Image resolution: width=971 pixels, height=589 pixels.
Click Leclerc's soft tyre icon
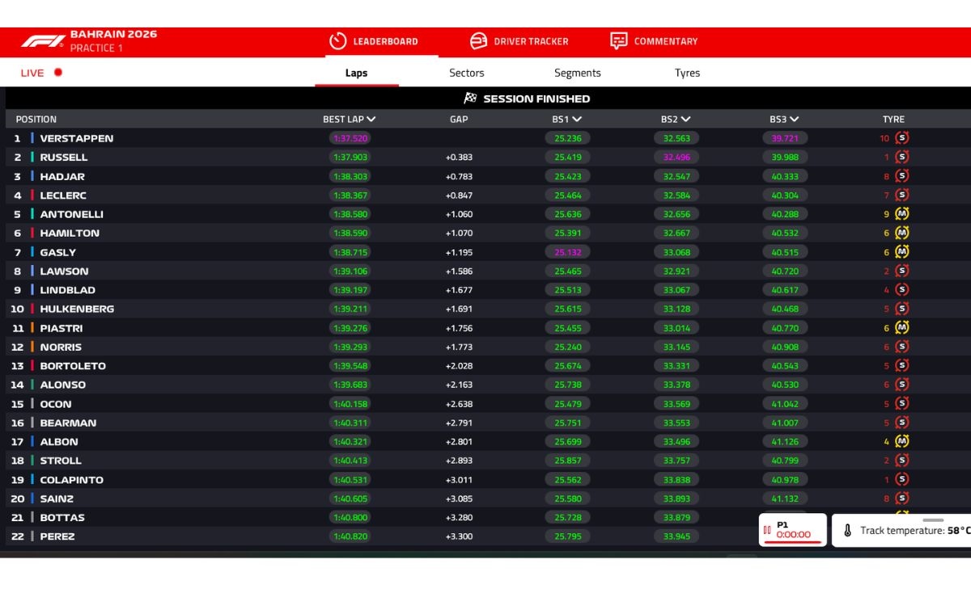[902, 195]
